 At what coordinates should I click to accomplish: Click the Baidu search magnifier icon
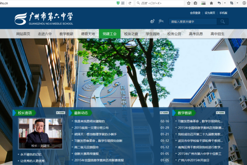[x=138, y=3]
